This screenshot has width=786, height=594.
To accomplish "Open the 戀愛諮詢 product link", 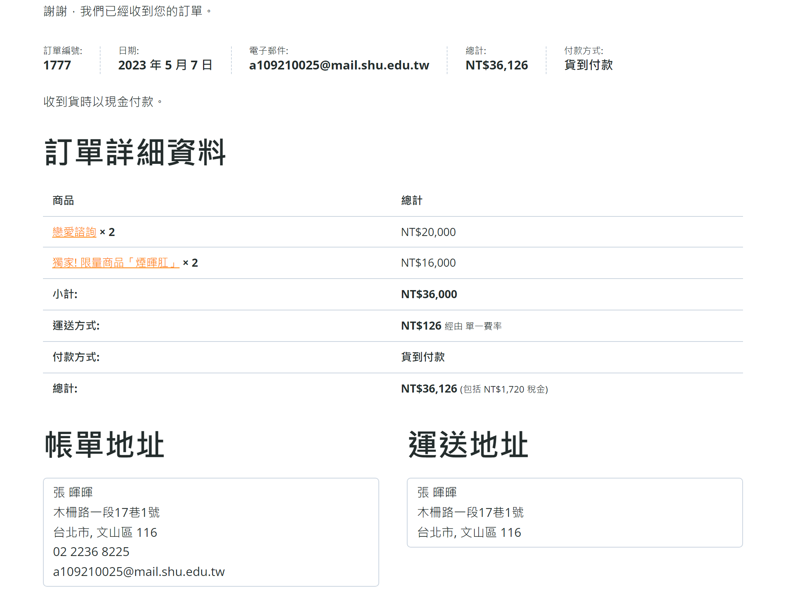I will pos(74,232).
